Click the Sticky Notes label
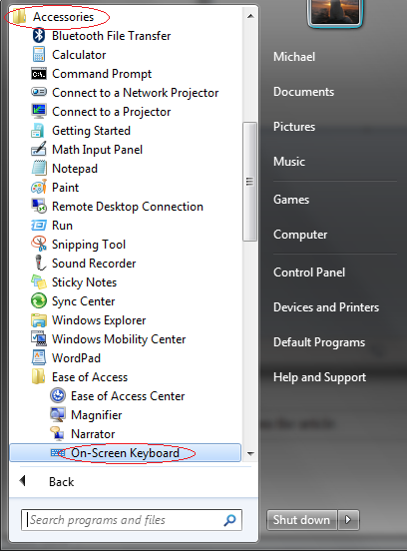The height and width of the screenshot is (551, 407). tap(84, 282)
